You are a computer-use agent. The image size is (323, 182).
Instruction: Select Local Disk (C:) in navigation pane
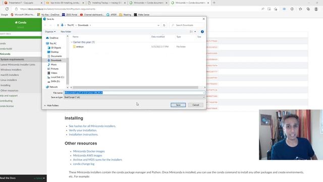pos(56,77)
